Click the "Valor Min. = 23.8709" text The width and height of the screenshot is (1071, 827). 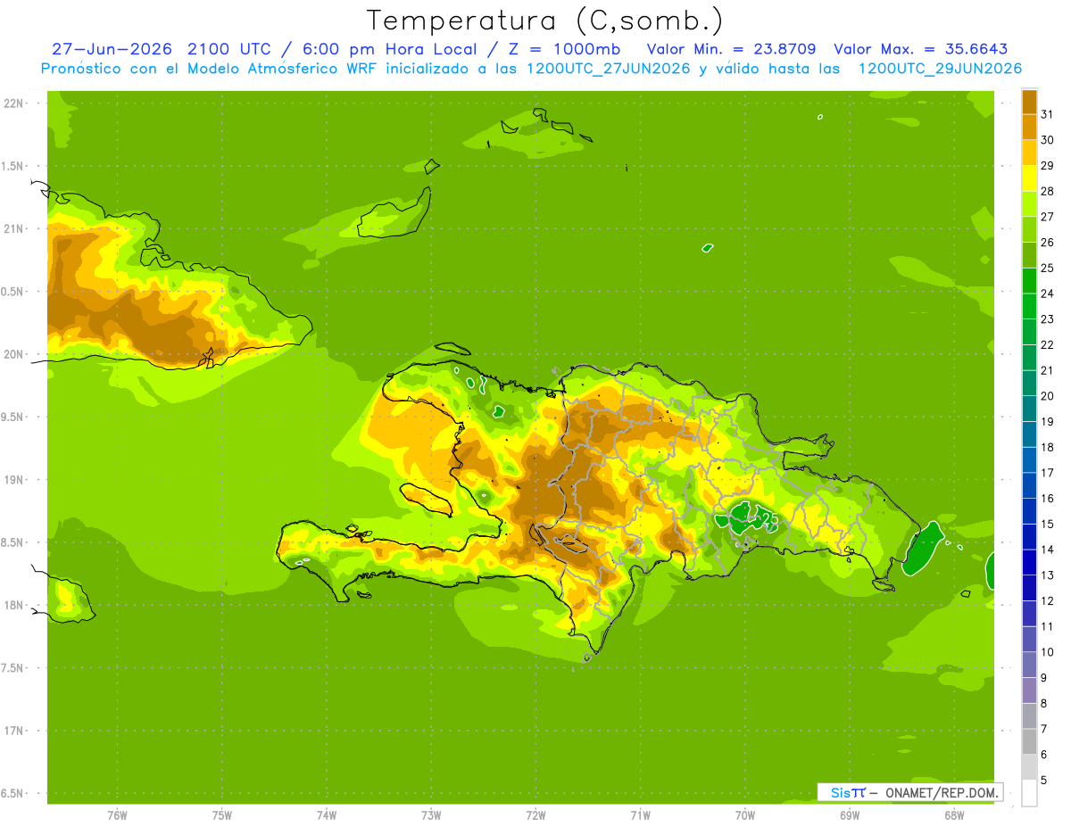coord(731,49)
